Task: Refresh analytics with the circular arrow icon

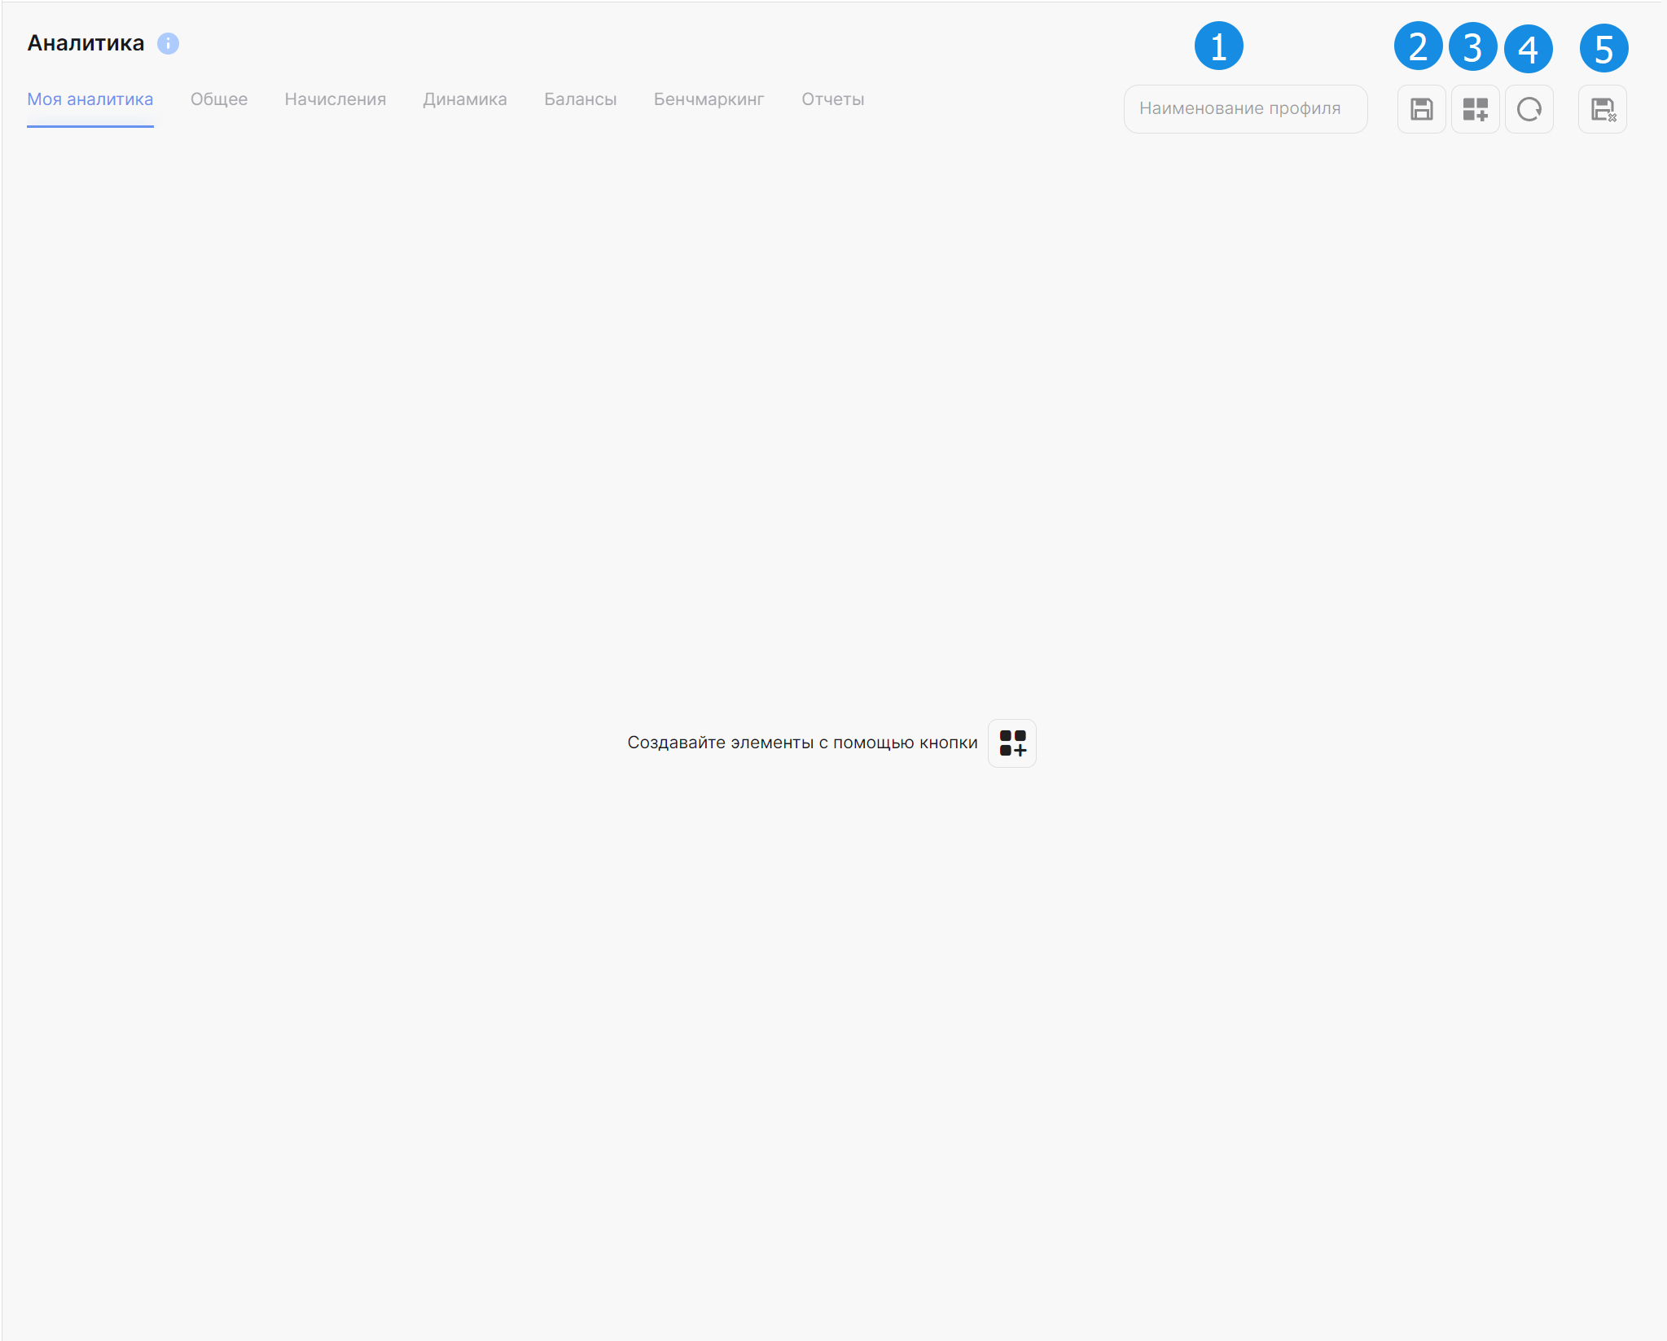Action: [1529, 109]
